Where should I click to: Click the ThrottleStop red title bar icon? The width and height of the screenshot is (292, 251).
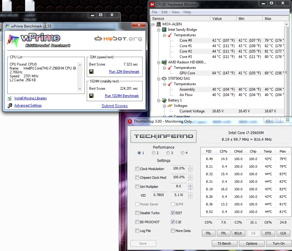[130, 121]
